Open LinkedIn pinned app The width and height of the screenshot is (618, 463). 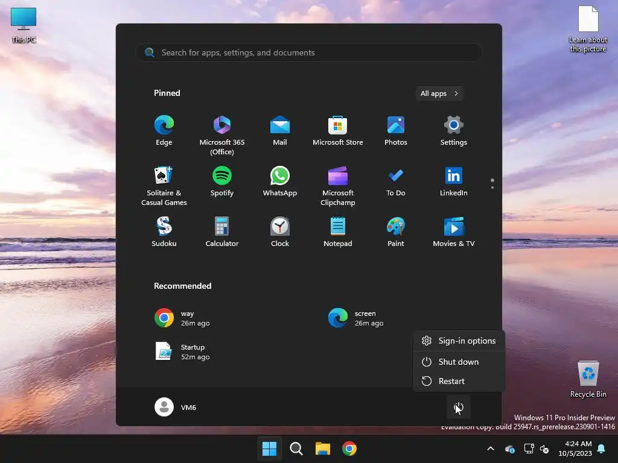pos(454,181)
